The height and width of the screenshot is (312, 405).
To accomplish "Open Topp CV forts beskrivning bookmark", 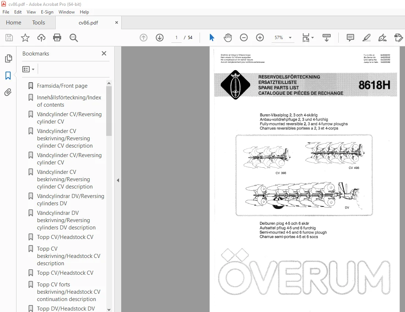I will (68, 292).
